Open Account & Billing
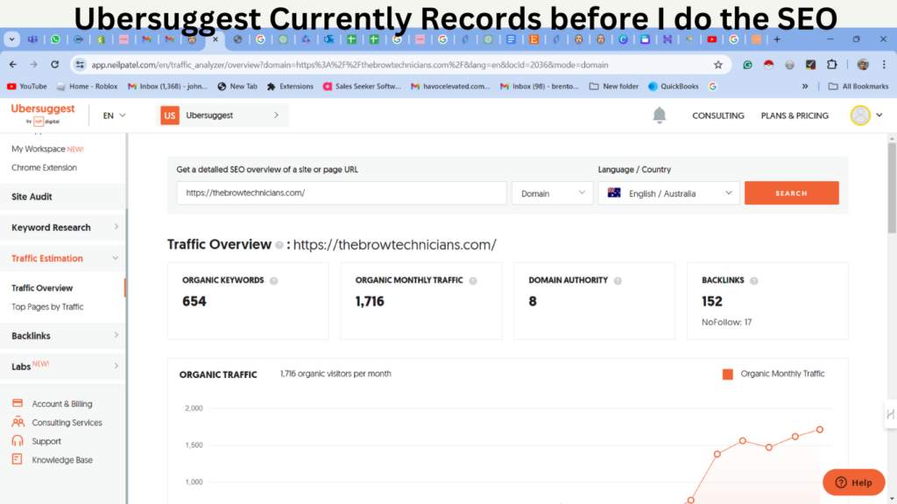Viewport: 897px width, 504px height. coord(52,404)
